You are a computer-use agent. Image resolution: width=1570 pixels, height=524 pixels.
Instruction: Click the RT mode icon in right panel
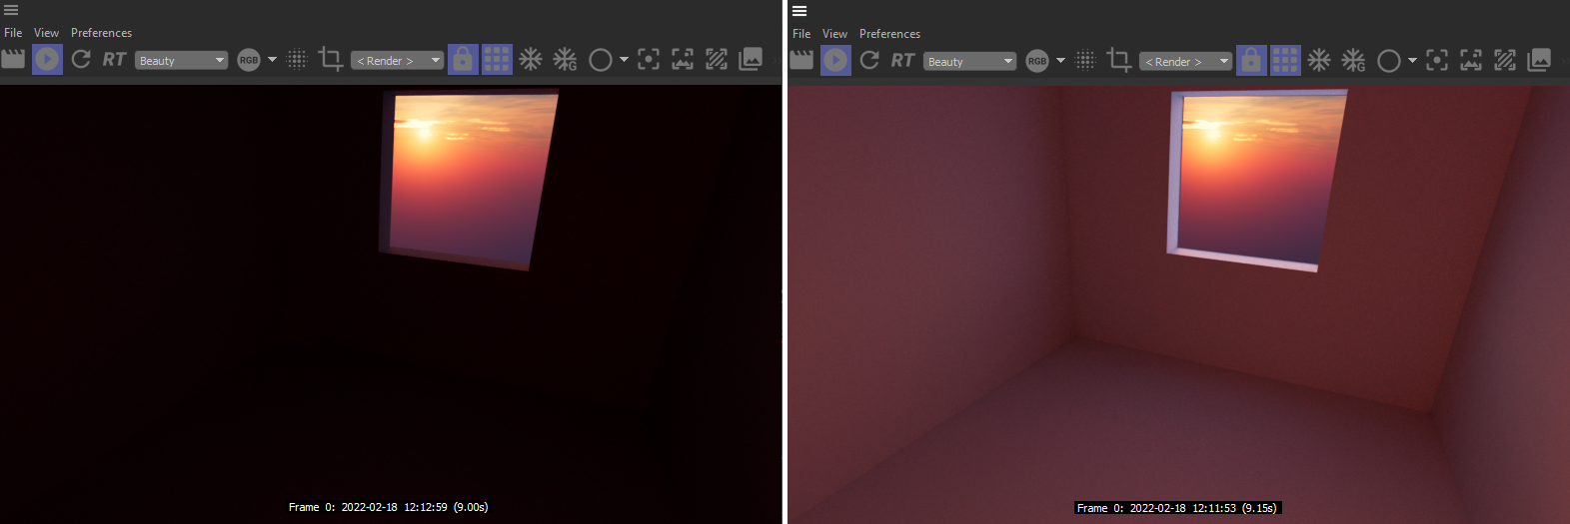pos(902,61)
